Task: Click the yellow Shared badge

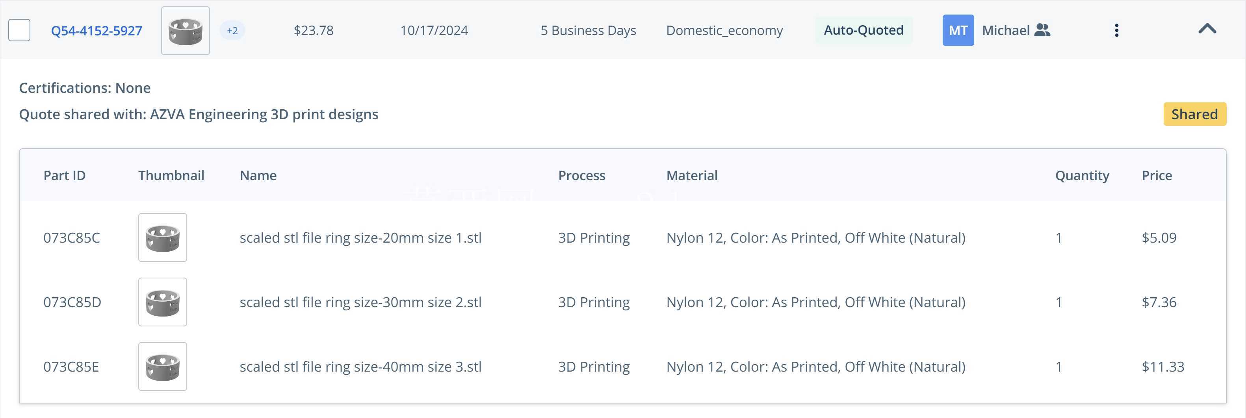Action: click(x=1194, y=114)
